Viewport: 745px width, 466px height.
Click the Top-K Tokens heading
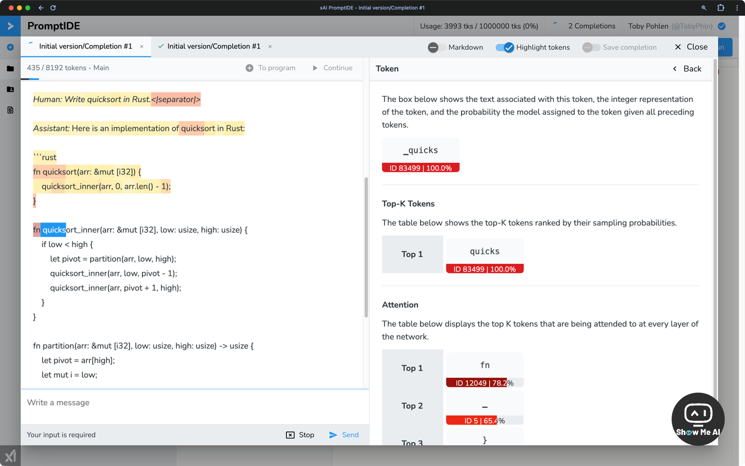pos(408,204)
